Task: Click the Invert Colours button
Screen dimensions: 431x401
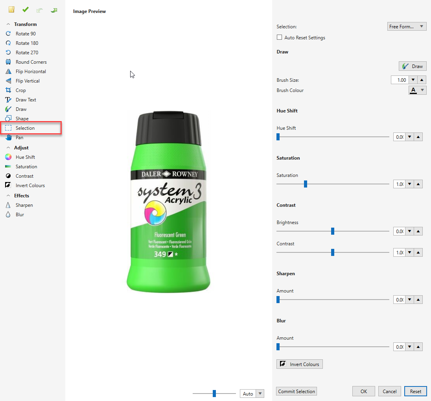Action: tap(300, 364)
